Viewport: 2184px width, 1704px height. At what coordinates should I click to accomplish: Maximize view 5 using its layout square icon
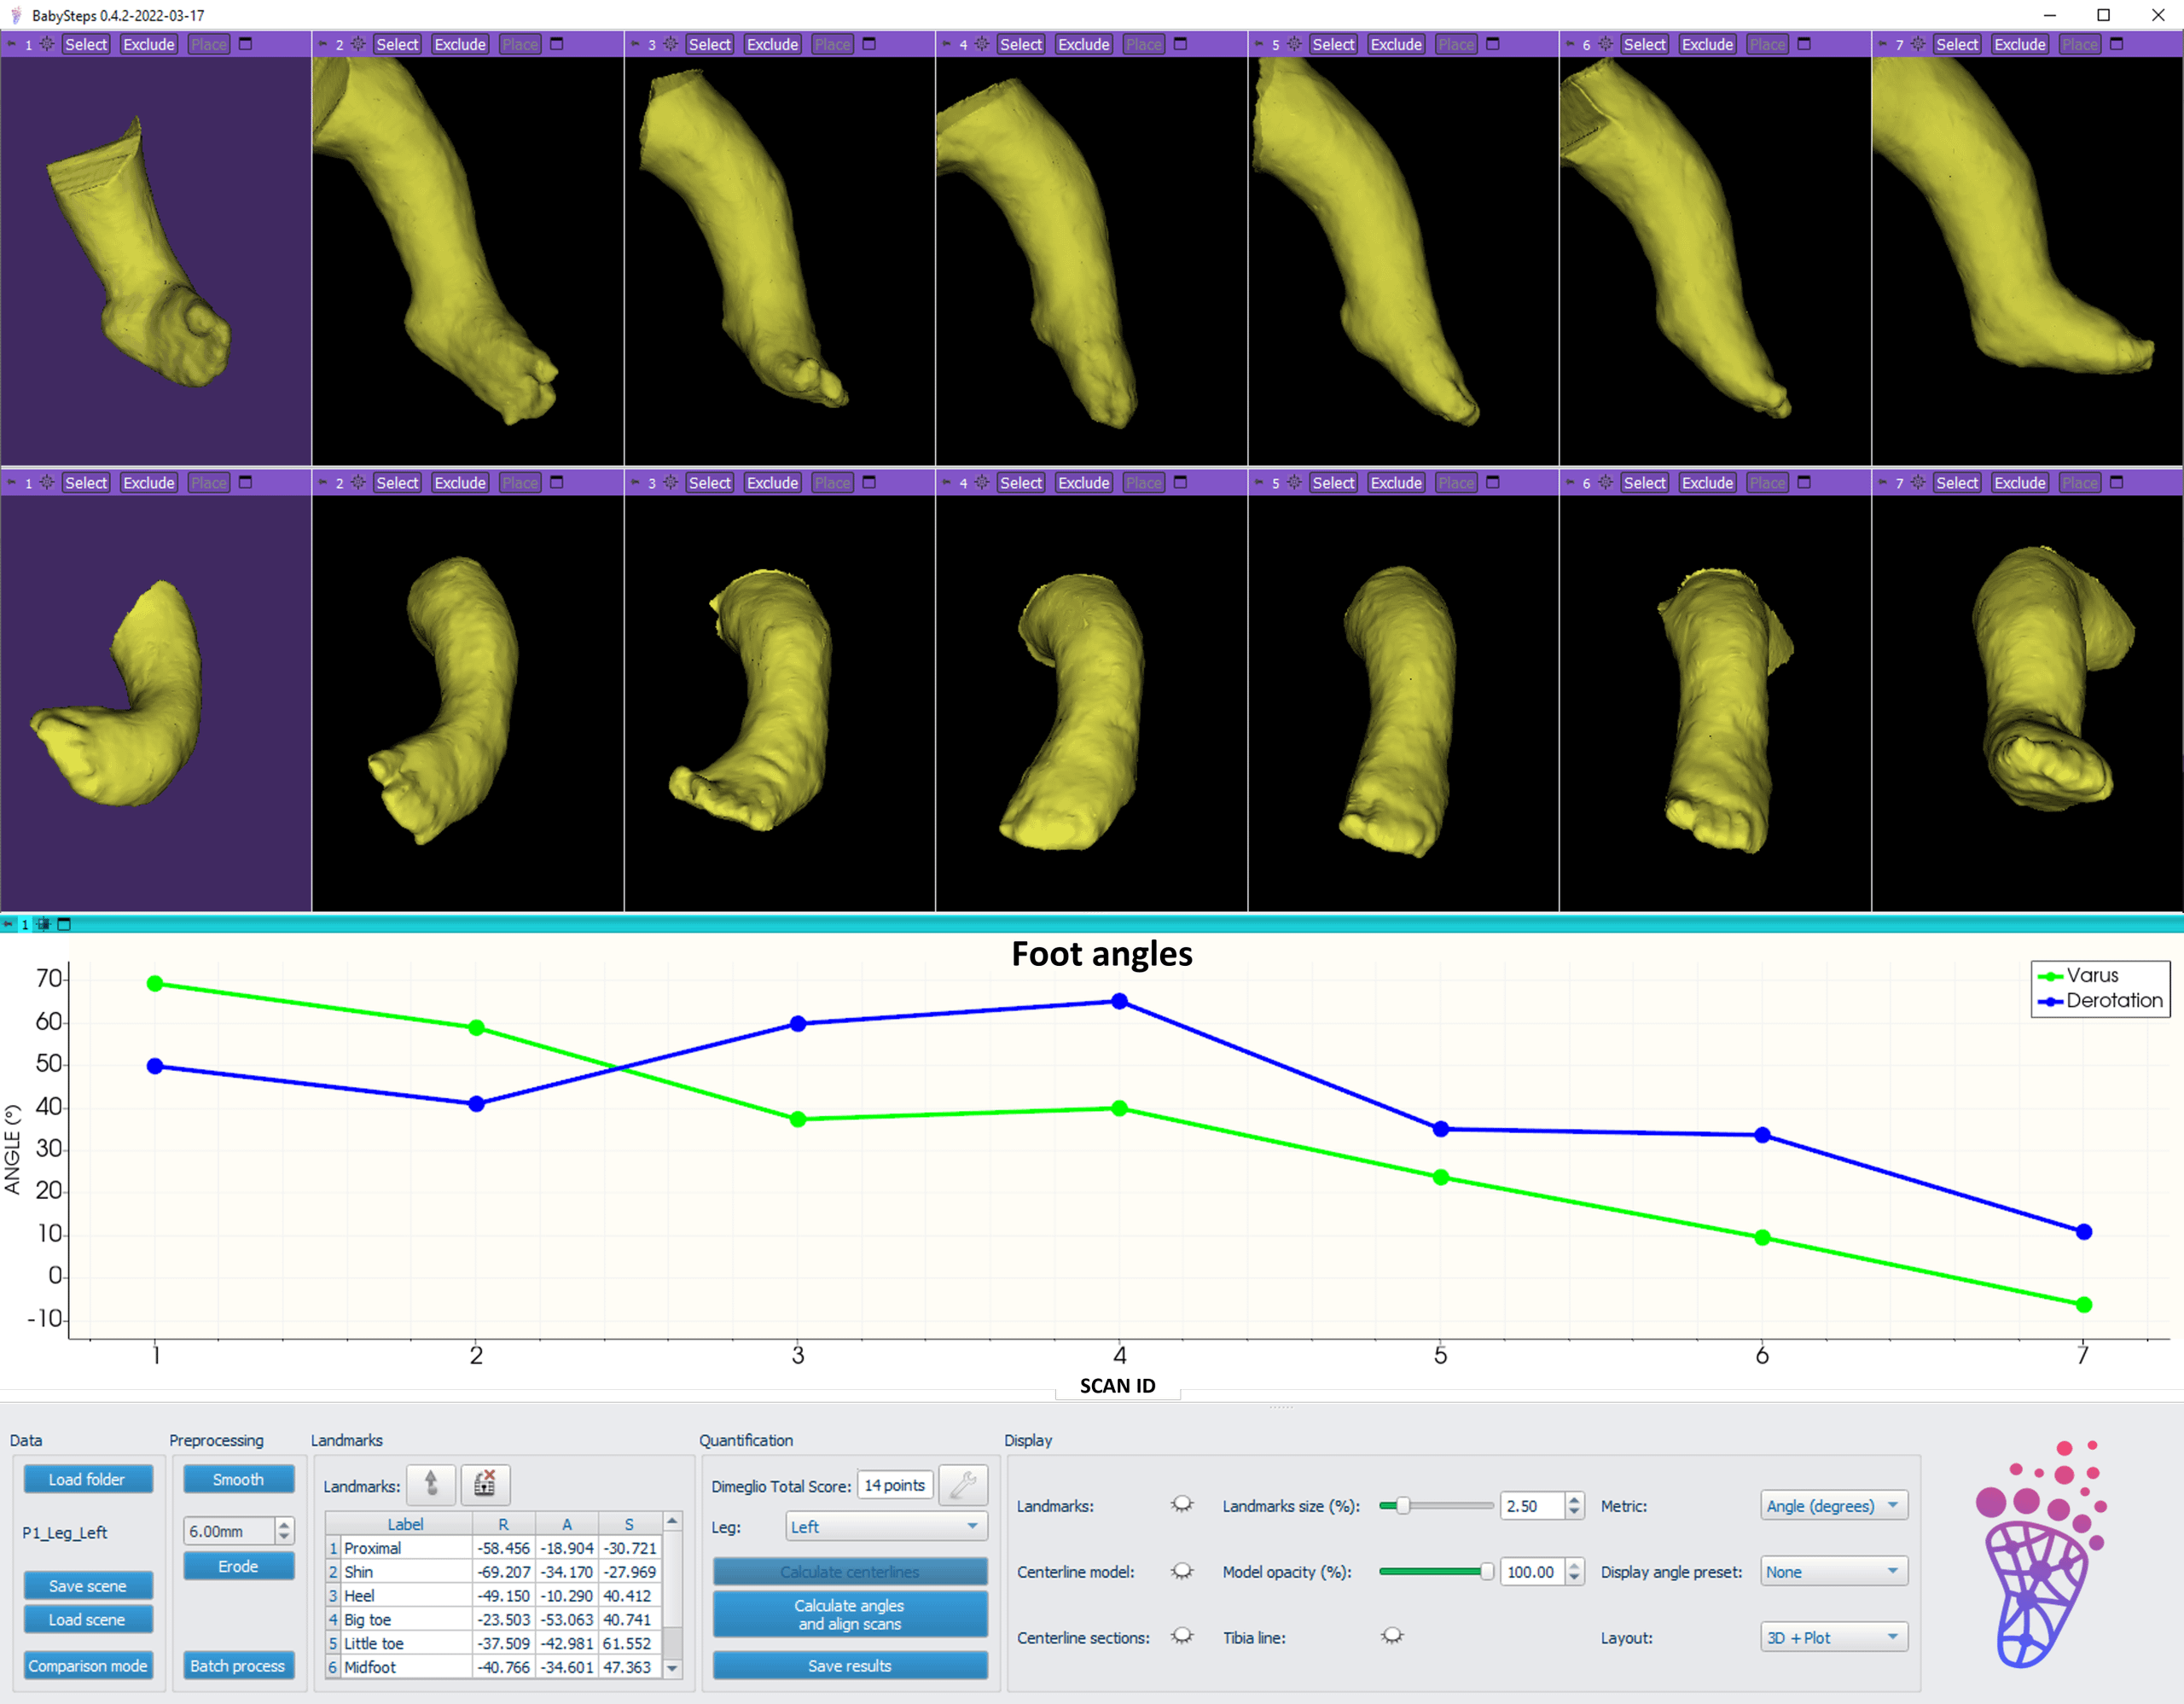[x=1493, y=44]
